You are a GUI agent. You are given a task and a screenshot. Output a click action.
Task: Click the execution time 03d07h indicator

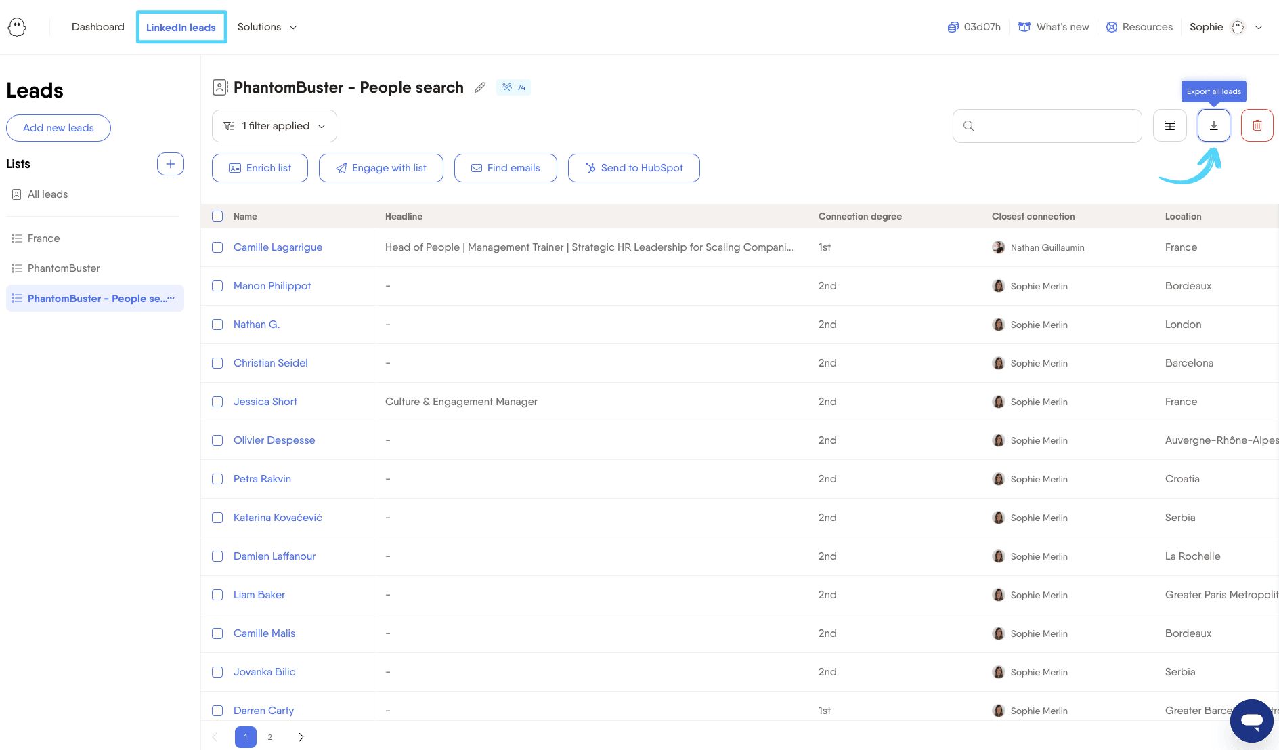point(974,27)
